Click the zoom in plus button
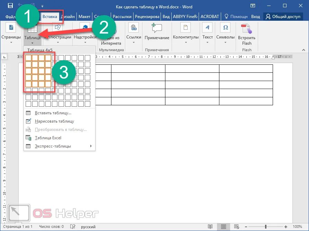The height and width of the screenshot is (231, 309). [x=286, y=227]
